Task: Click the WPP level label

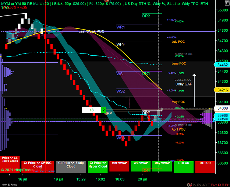Action: [x=121, y=44]
